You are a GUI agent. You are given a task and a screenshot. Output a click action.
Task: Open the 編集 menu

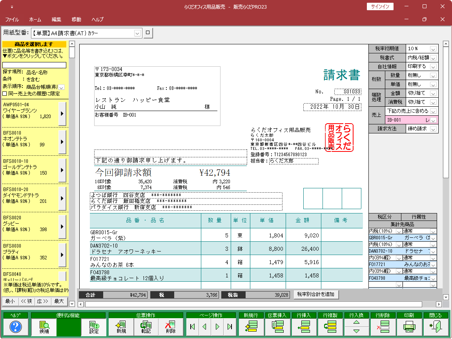pos(56,20)
